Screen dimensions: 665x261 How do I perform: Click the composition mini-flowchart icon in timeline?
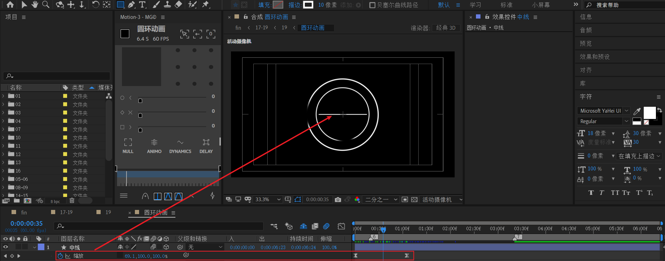coord(274,226)
